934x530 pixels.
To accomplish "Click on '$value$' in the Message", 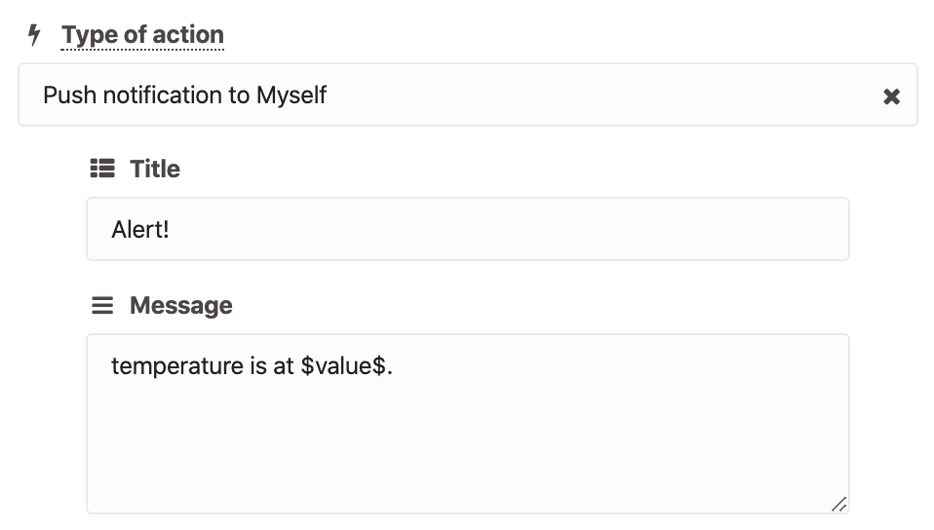I will (343, 365).
